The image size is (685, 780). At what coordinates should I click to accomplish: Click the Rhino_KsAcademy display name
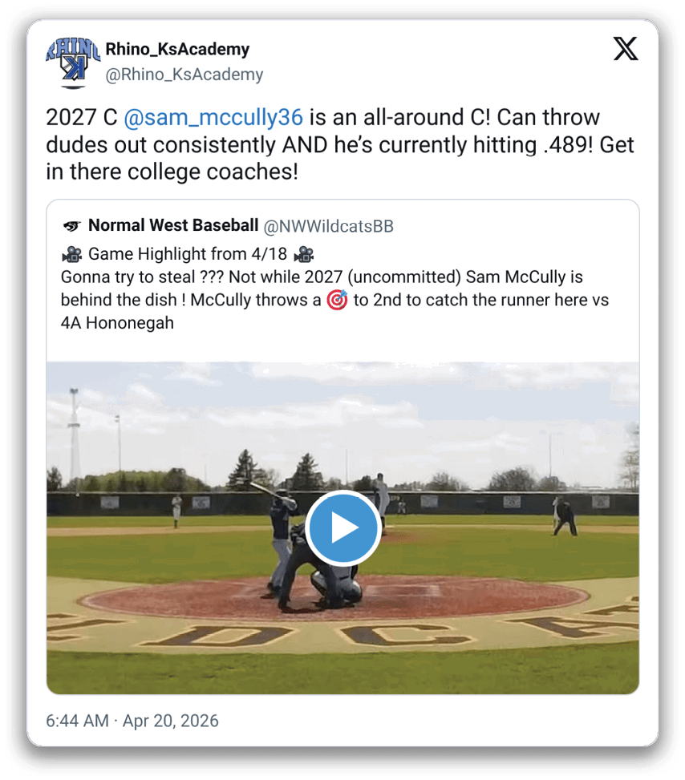click(x=177, y=50)
